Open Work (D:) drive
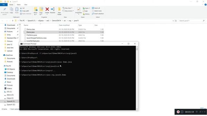The height and width of the screenshot is (116, 207). tap(10, 95)
